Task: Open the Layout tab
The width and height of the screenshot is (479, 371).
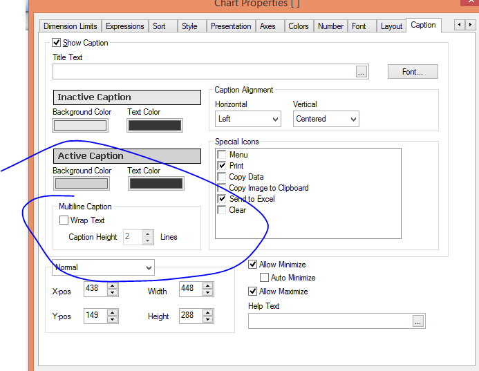Action: coord(391,26)
